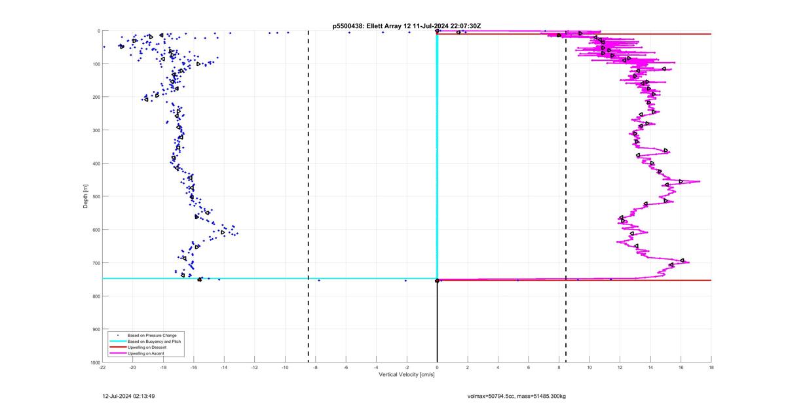Click the 0 tick on the depth axis
Screen dimensions: 786x407
tap(98, 31)
